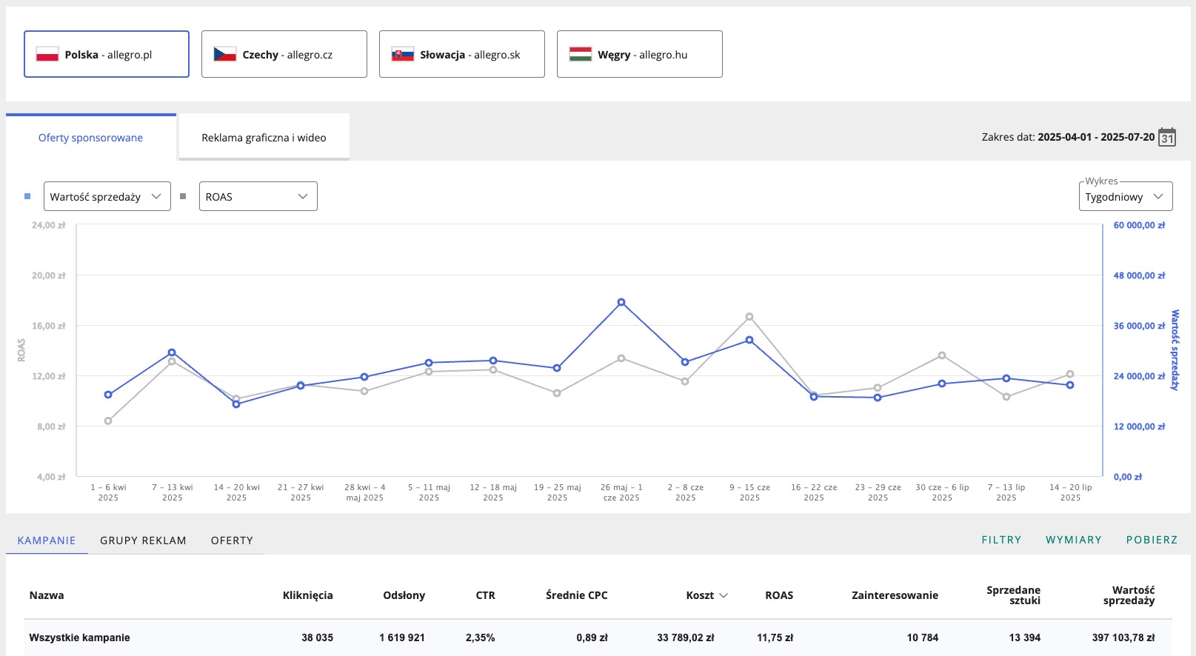Click the total cost value 33 789,02 zł
1196x656 pixels.
[686, 637]
